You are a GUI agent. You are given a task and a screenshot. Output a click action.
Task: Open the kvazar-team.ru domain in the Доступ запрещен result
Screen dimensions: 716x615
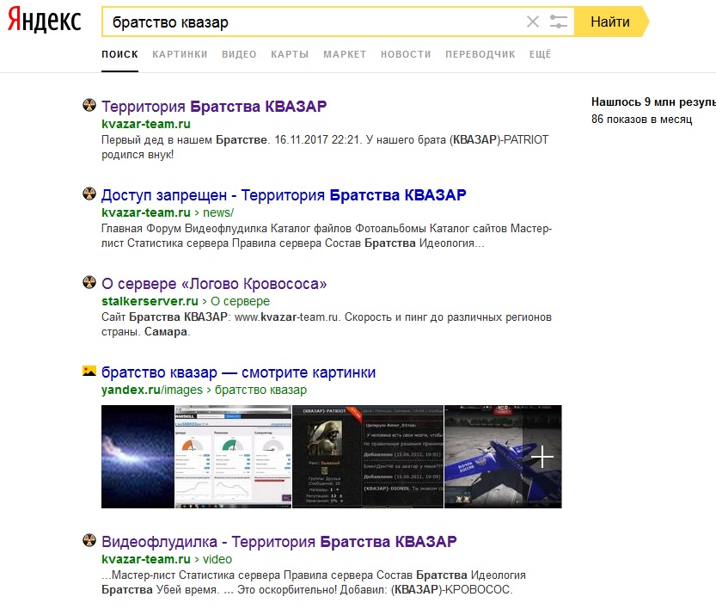(x=145, y=212)
